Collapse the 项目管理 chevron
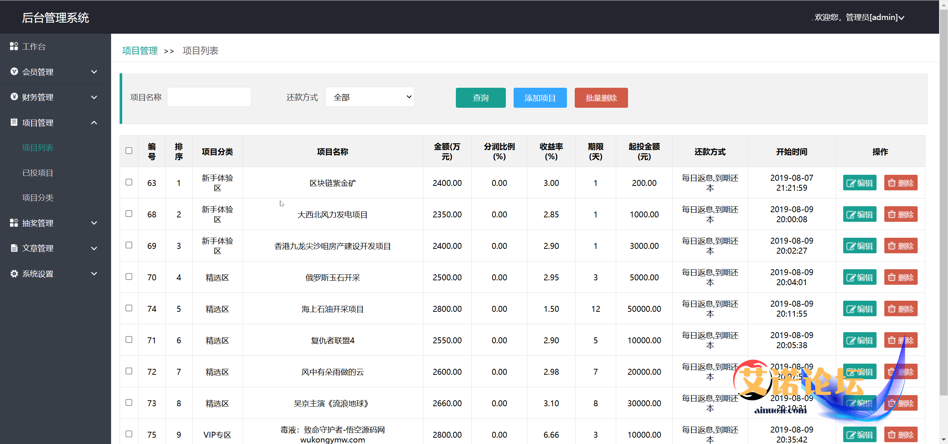This screenshot has width=948, height=444. (x=94, y=123)
